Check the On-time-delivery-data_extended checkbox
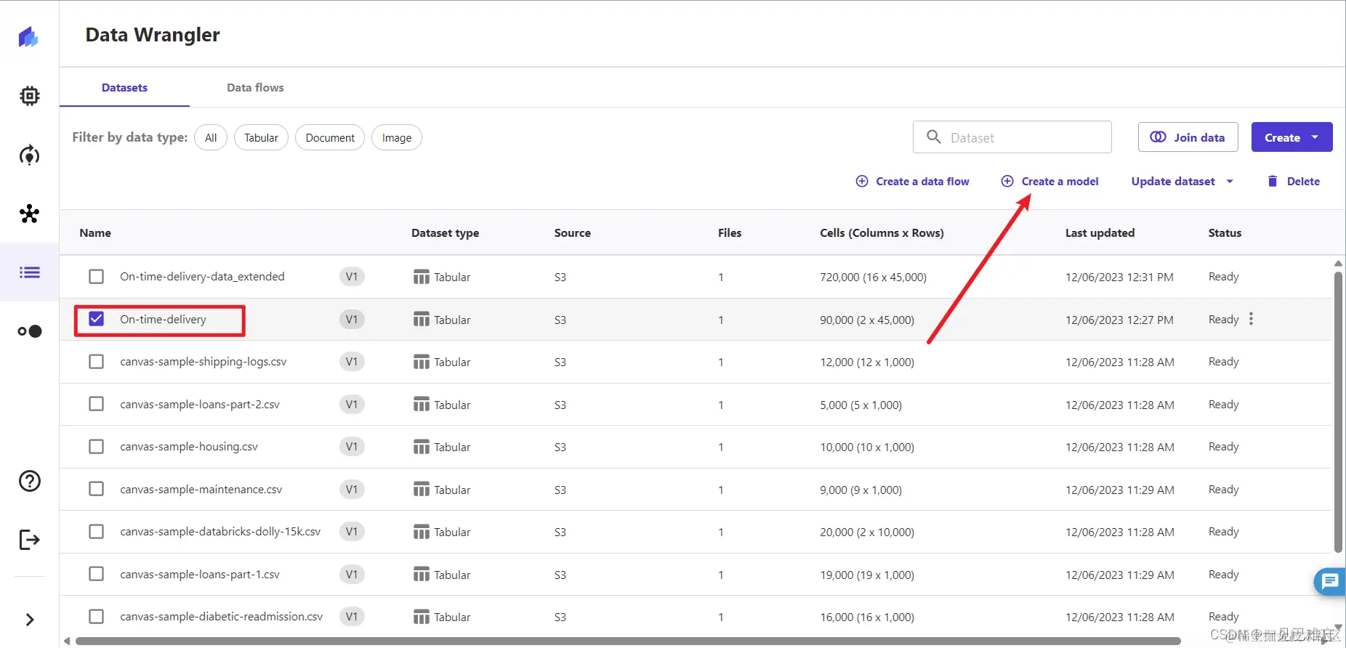The image size is (1346, 648). (96, 277)
